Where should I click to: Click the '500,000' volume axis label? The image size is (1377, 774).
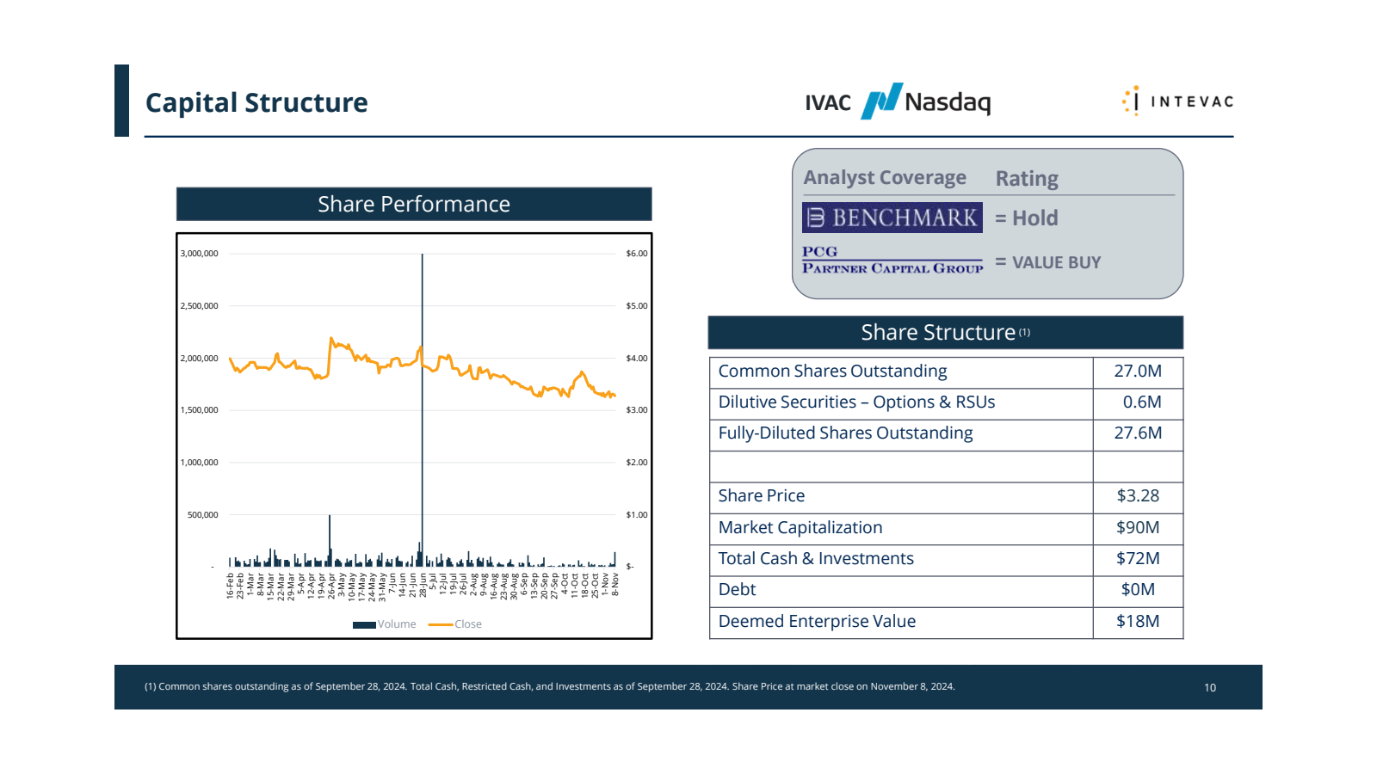click(x=202, y=515)
